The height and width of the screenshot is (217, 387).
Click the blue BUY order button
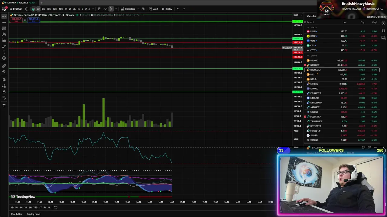click(x=34, y=20)
